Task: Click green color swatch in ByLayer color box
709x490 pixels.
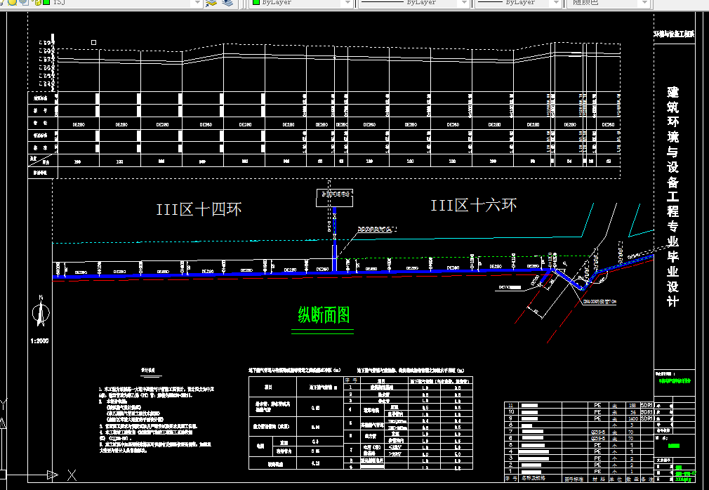Action: click(x=256, y=2)
